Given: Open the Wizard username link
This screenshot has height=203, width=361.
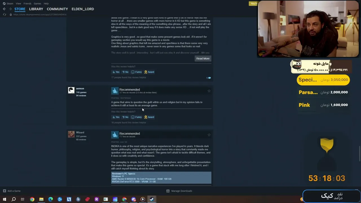Looking at the screenshot, I should tap(80, 133).
